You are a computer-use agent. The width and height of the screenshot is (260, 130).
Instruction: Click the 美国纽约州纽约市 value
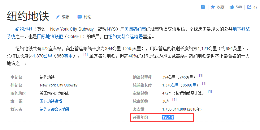(x=54, y=93)
